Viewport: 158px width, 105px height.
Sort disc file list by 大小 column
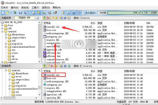(93, 23)
